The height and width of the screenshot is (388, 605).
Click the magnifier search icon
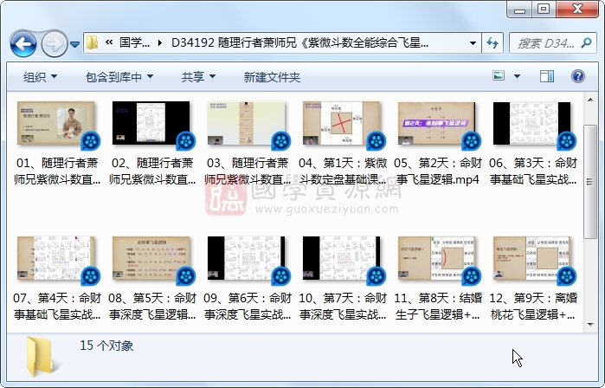(x=587, y=42)
